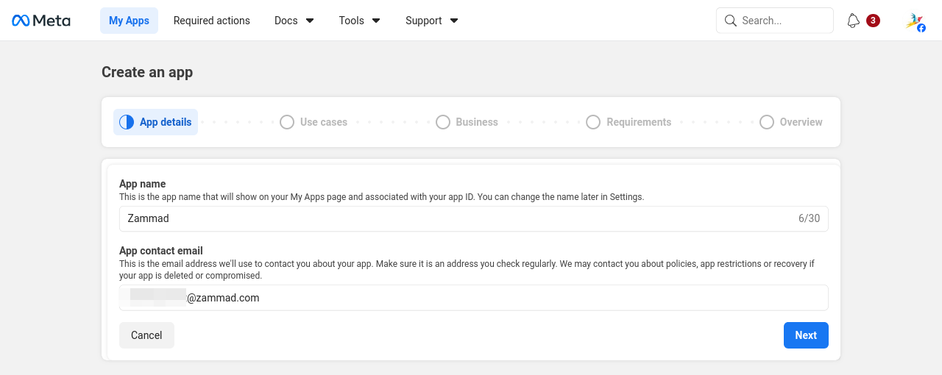Click the Create an app heading
Image resolution: width=942 pixels, height=375 pixels.
147,72
